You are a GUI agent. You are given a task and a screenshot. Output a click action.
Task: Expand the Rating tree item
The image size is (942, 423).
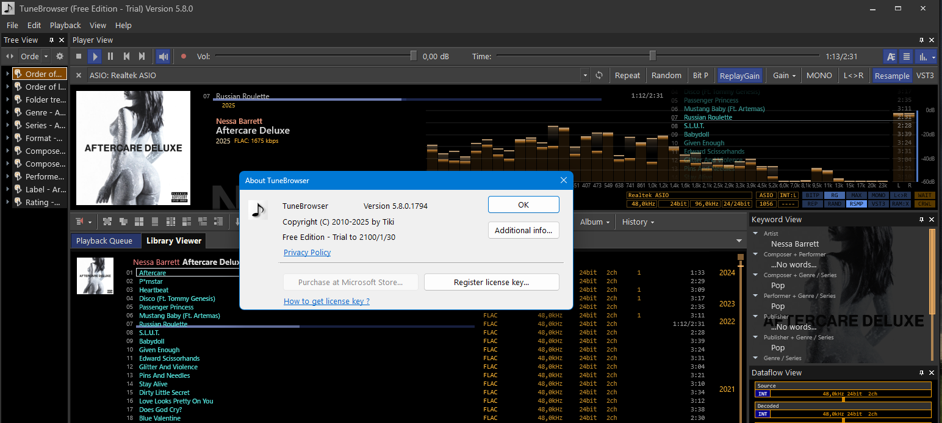[9, 202]
